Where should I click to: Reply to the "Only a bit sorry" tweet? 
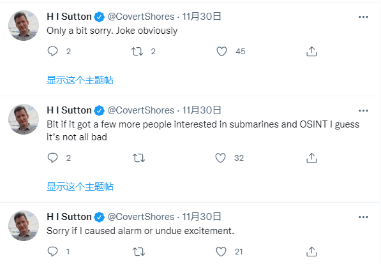[52, 52]
